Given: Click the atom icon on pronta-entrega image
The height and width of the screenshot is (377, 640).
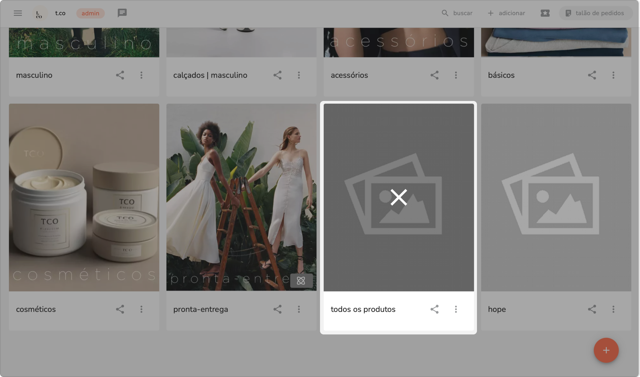Looking at the screenshot, I should click(x=301, y=281).
